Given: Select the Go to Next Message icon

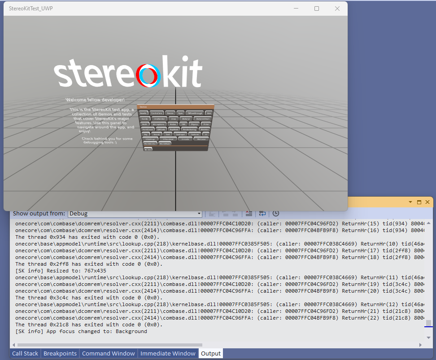Looking at the screenshot, I should click(x=235, y=214).
